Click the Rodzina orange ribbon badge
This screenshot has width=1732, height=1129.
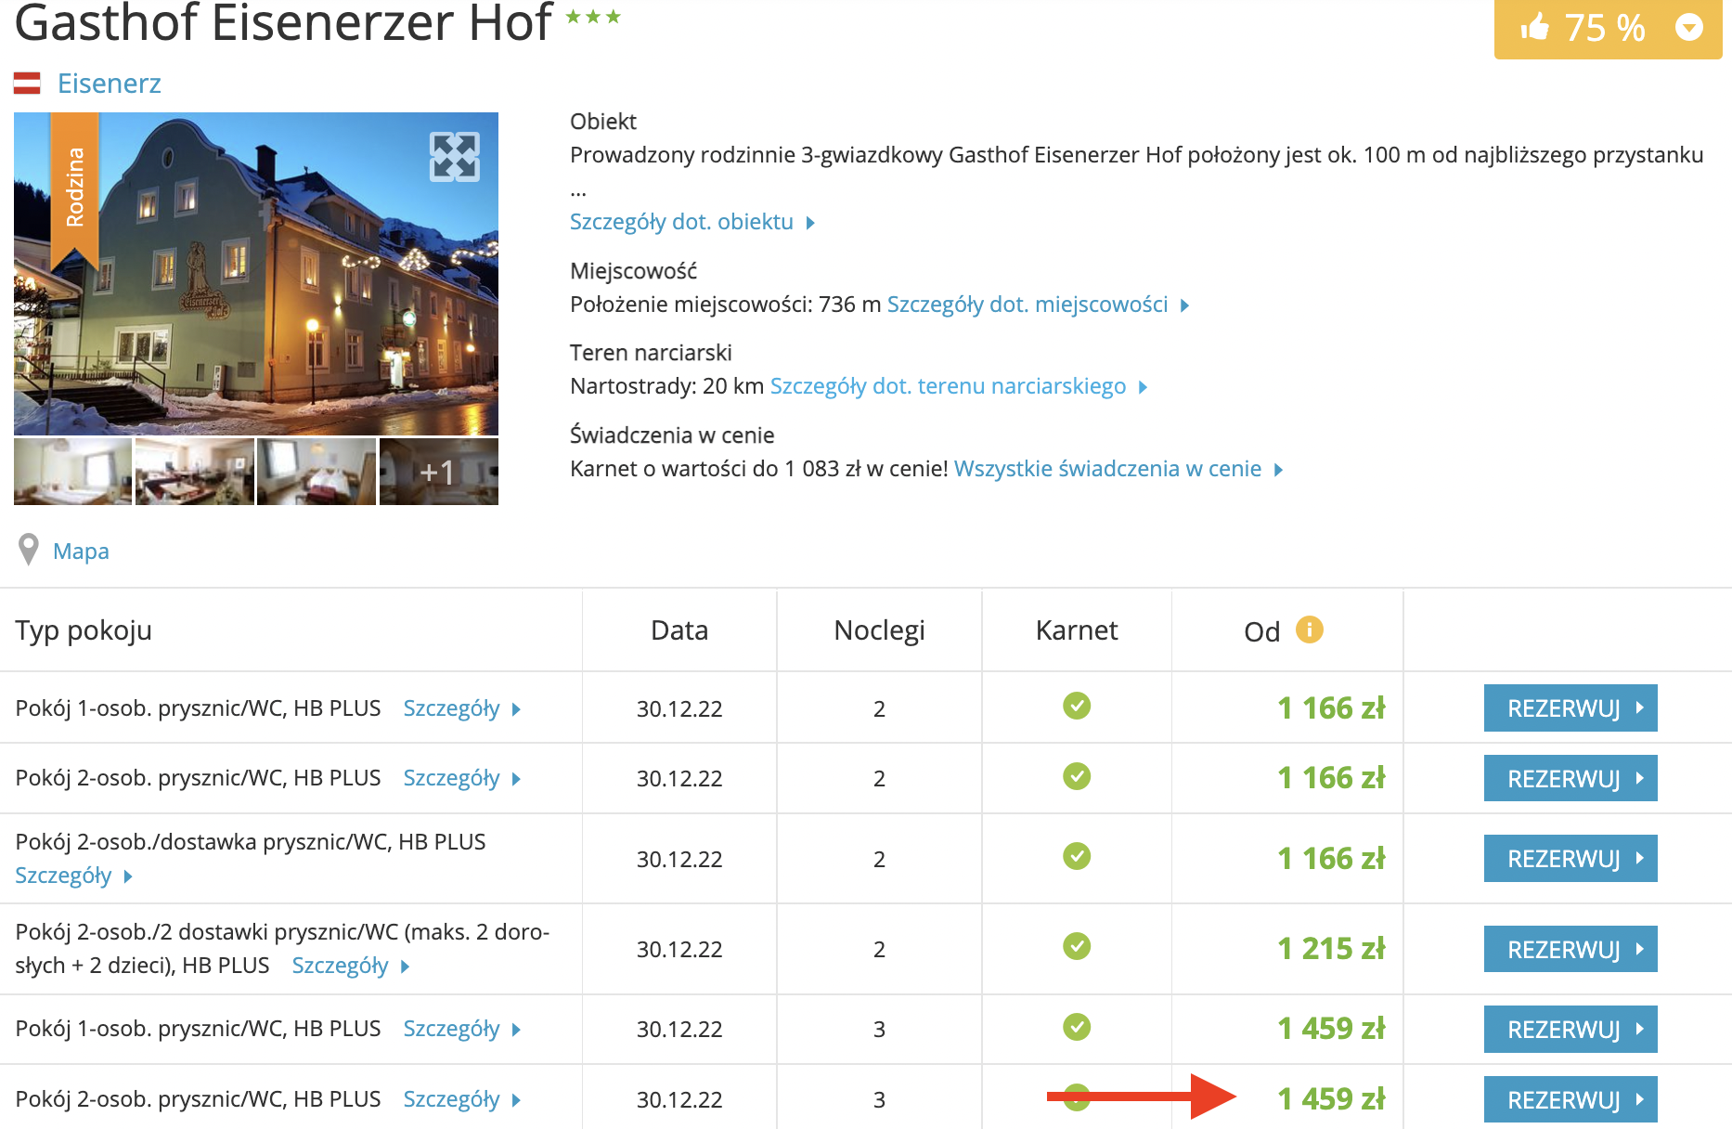74,190
